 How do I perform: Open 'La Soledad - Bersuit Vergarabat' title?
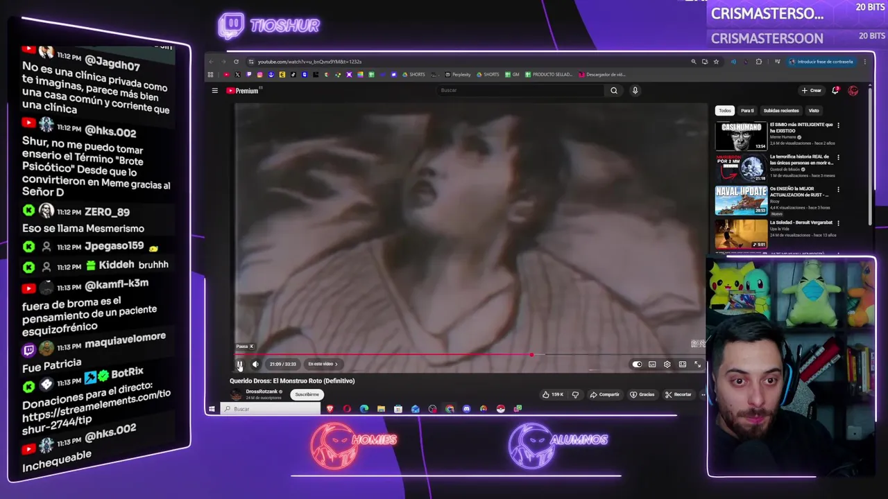[801, 222]
